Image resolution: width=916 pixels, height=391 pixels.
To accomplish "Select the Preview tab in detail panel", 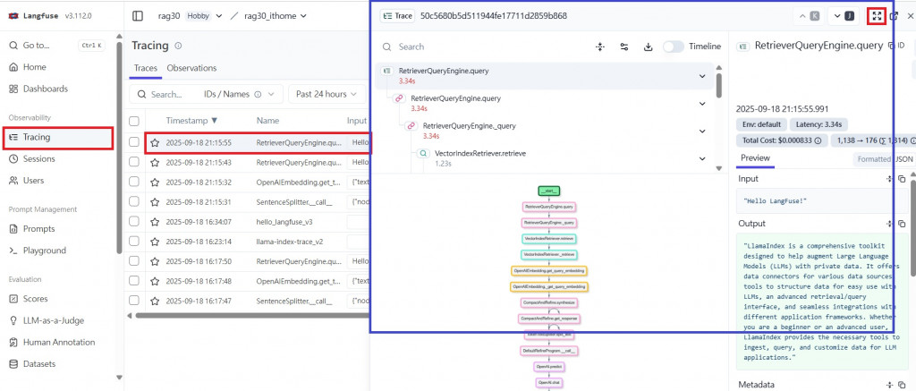I will (x=755, y=157).
